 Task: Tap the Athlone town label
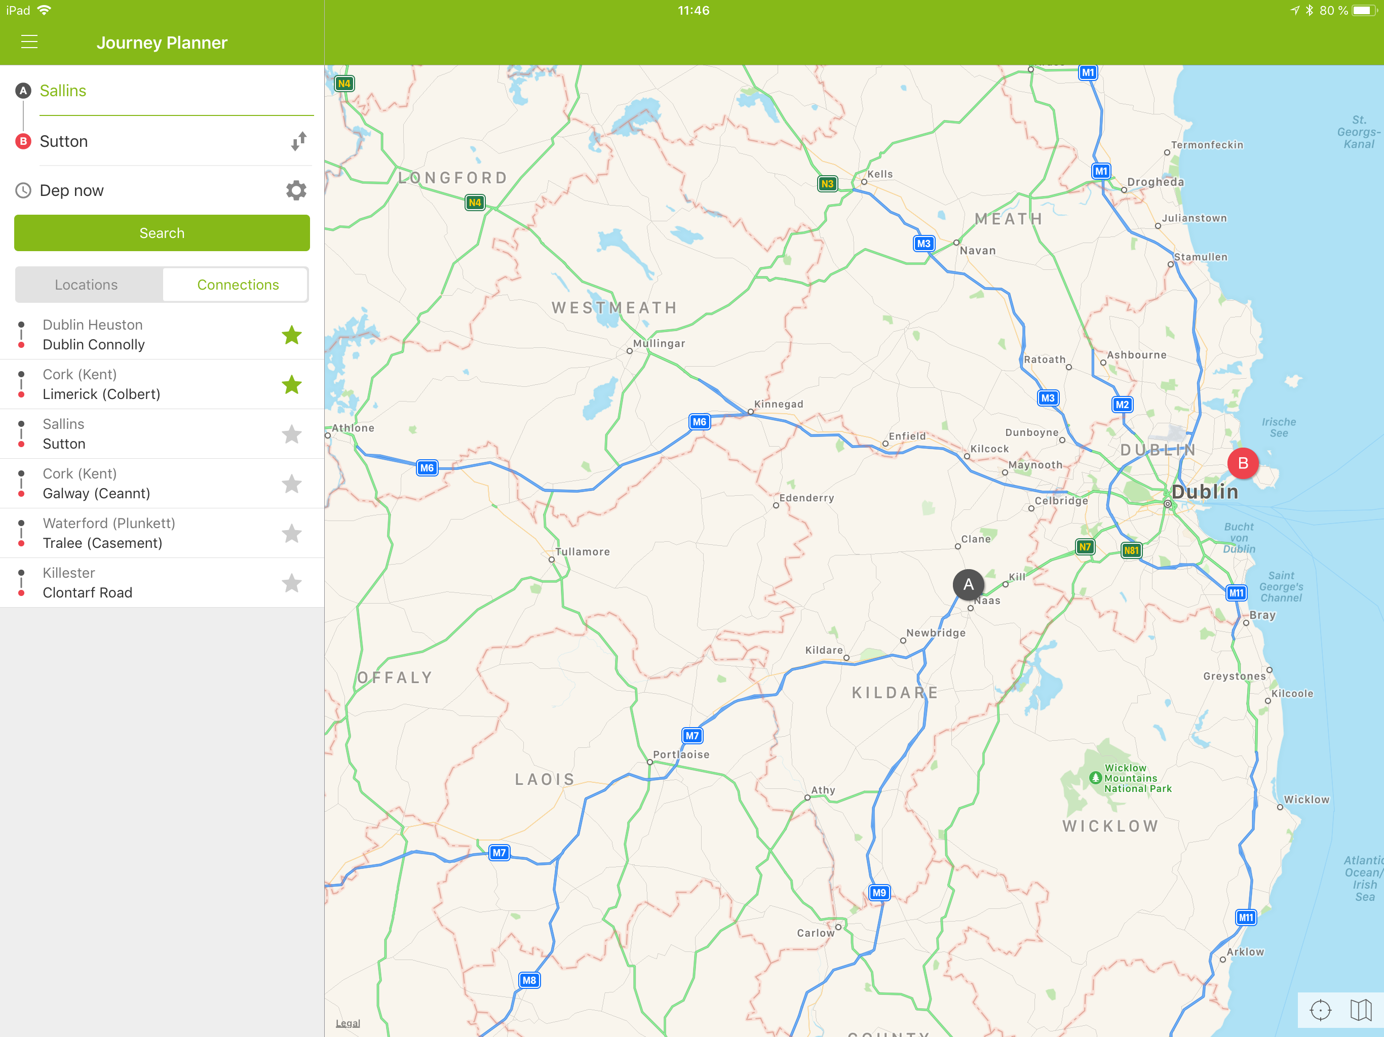click(353, 428)
